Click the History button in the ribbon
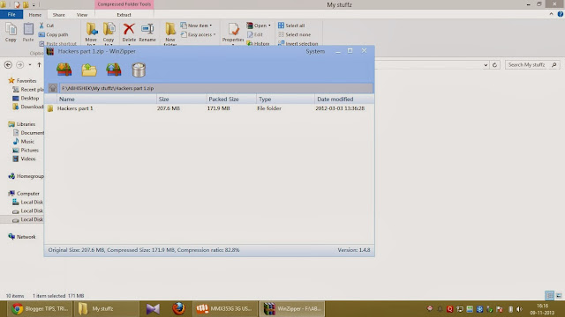The image size is (565, 317). click(258, 43)
